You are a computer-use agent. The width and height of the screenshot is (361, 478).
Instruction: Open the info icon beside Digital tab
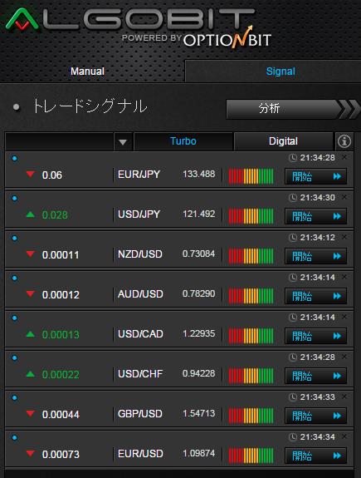[344, 141]
